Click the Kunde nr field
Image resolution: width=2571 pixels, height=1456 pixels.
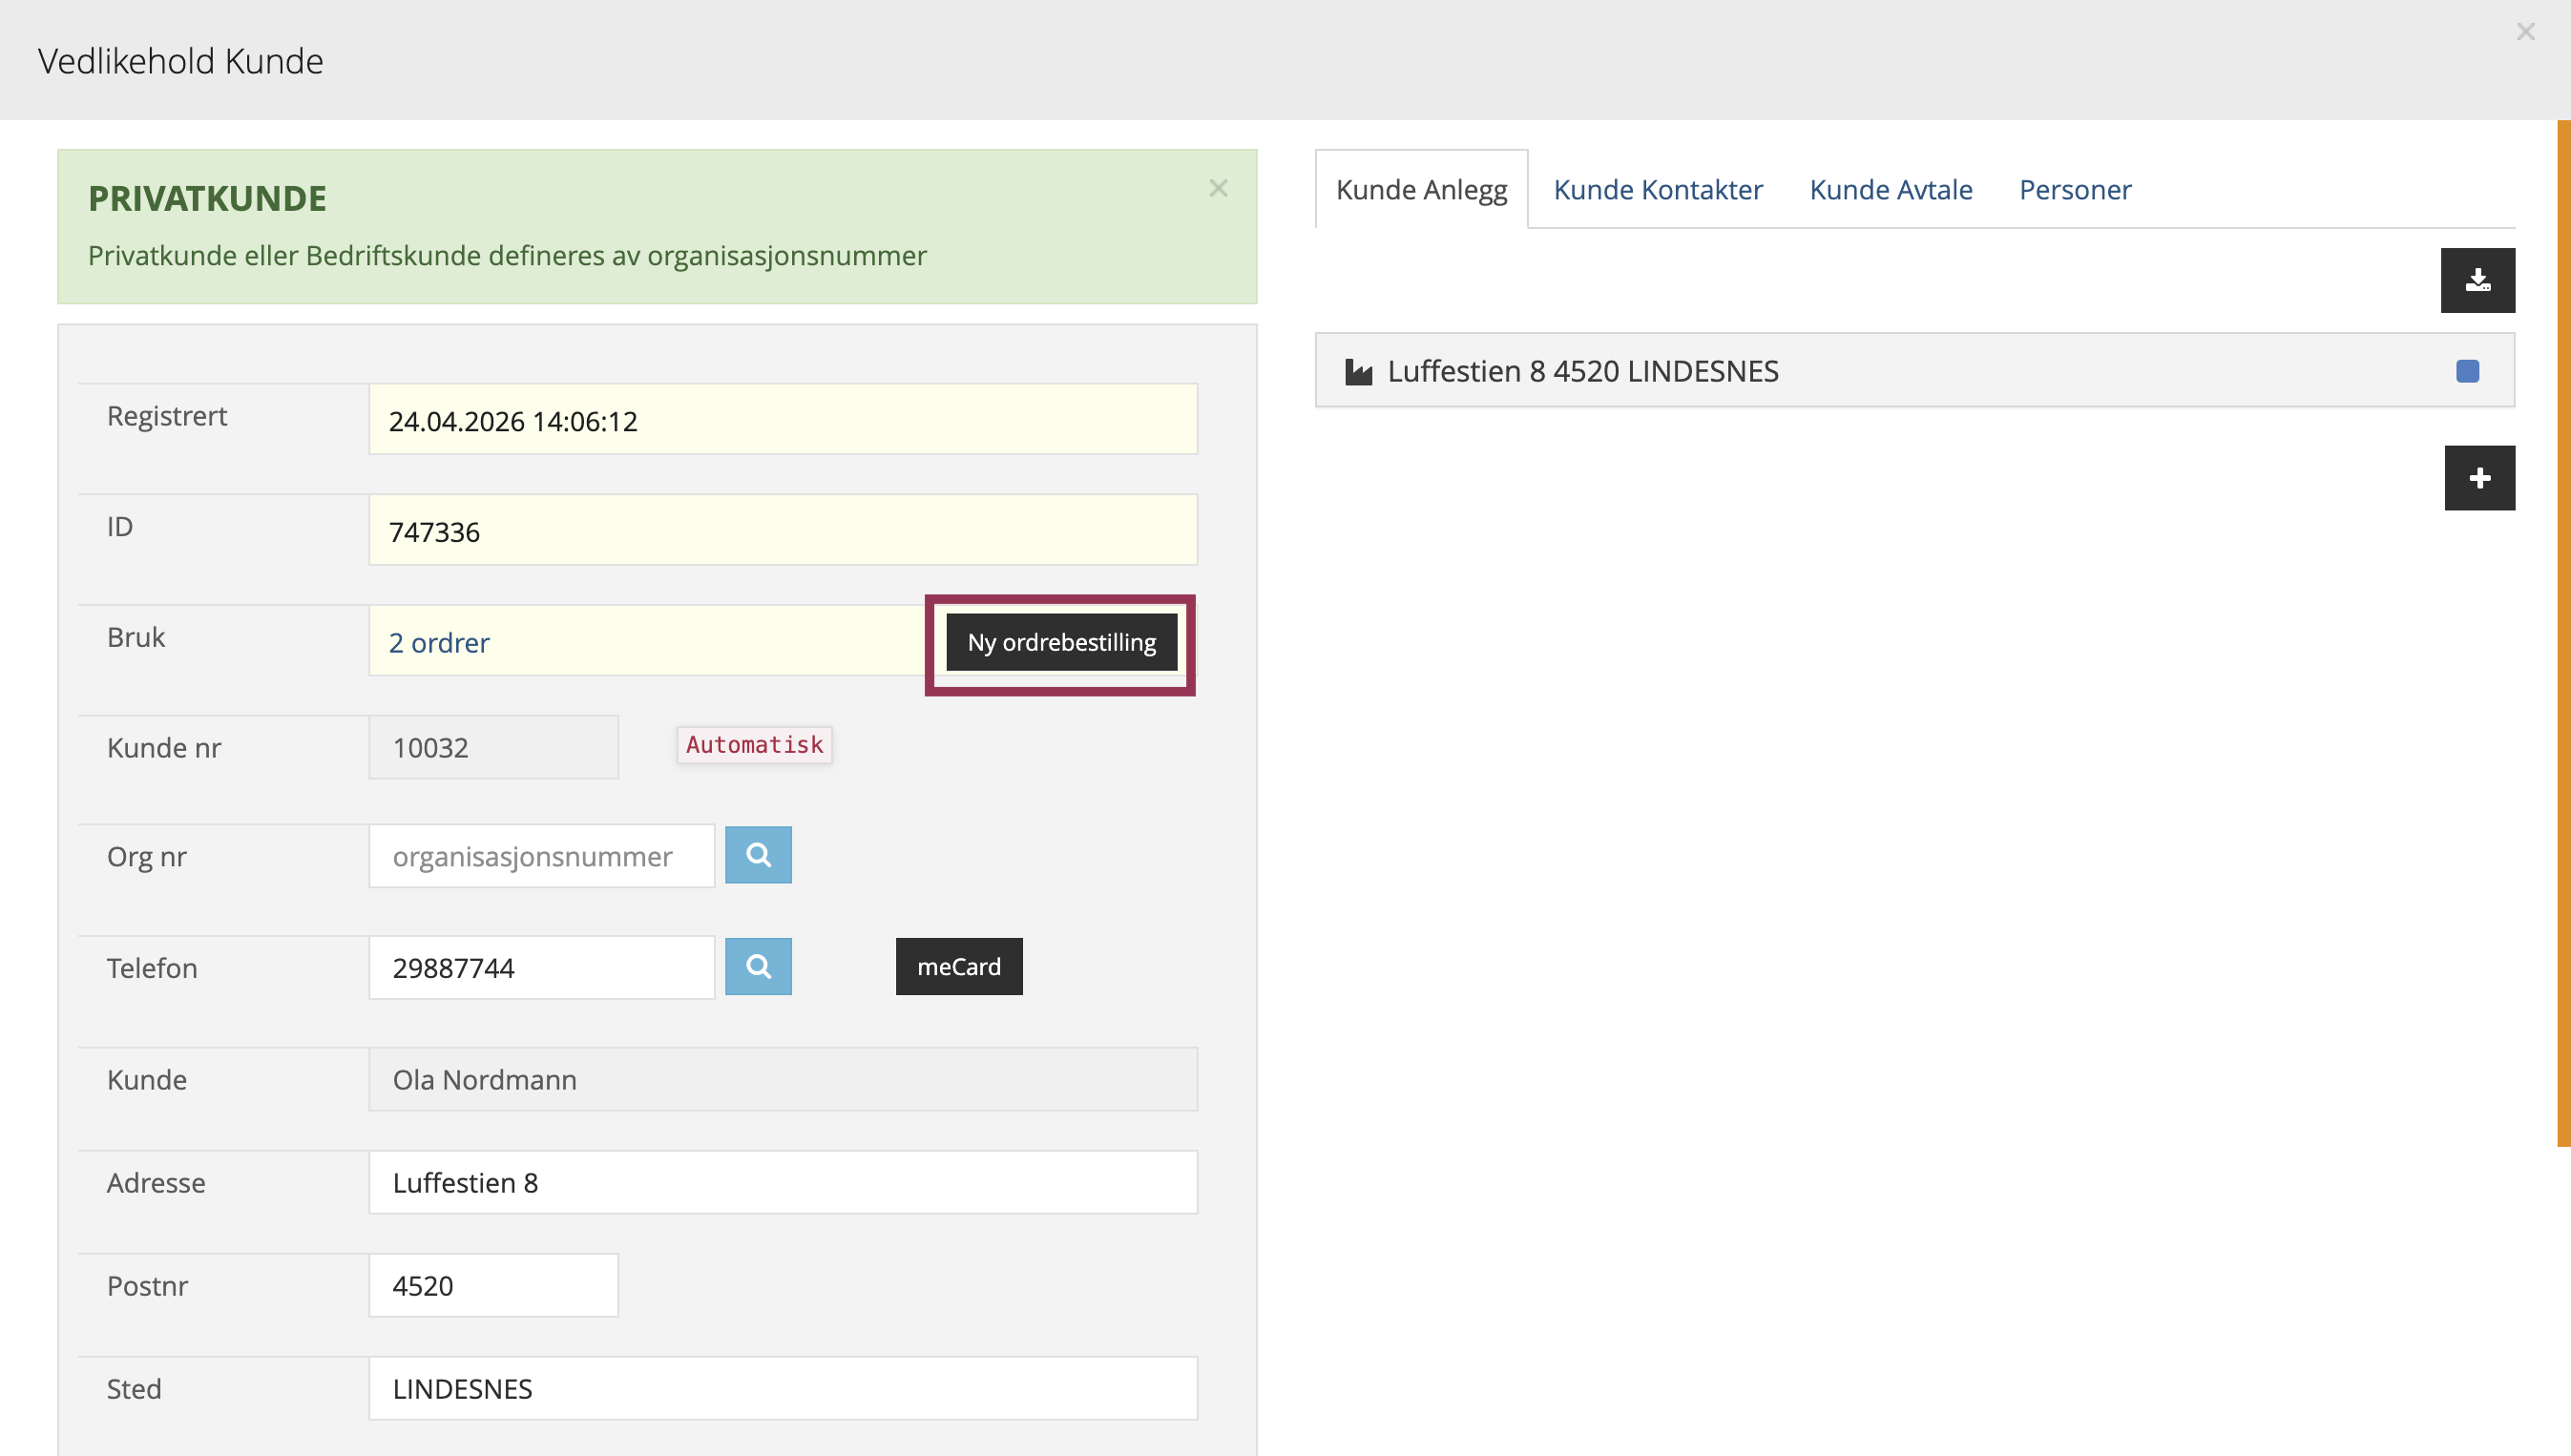[x=493, y=747]
